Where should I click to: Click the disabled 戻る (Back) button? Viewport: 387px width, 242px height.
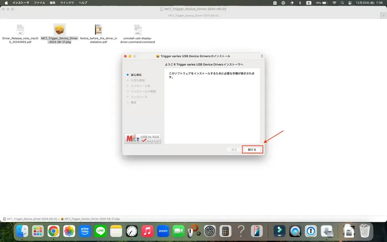[234, 150]
